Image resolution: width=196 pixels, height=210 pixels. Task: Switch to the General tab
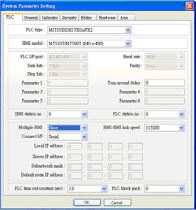[x=31, y=17]
